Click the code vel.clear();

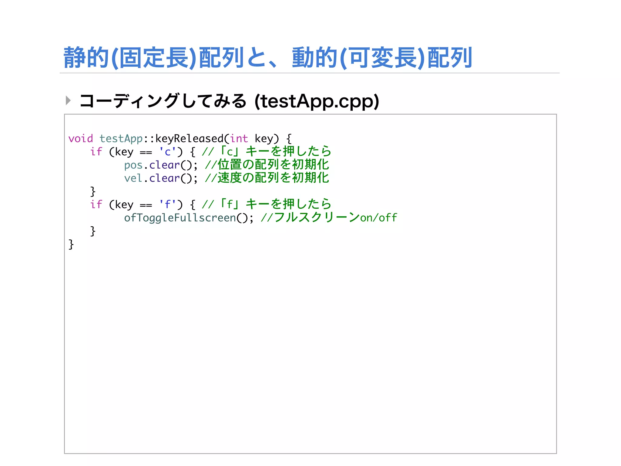click(161, 178)
